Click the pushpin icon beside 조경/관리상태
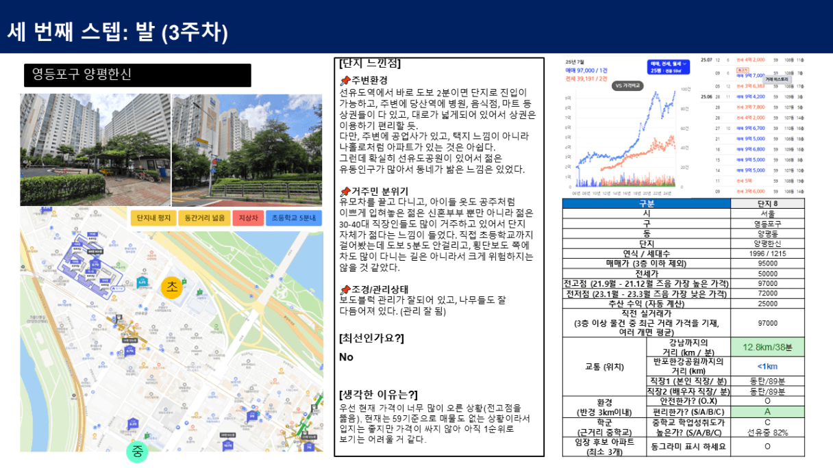833x468 pixels. pyautogui.click(x=345, y=289)
